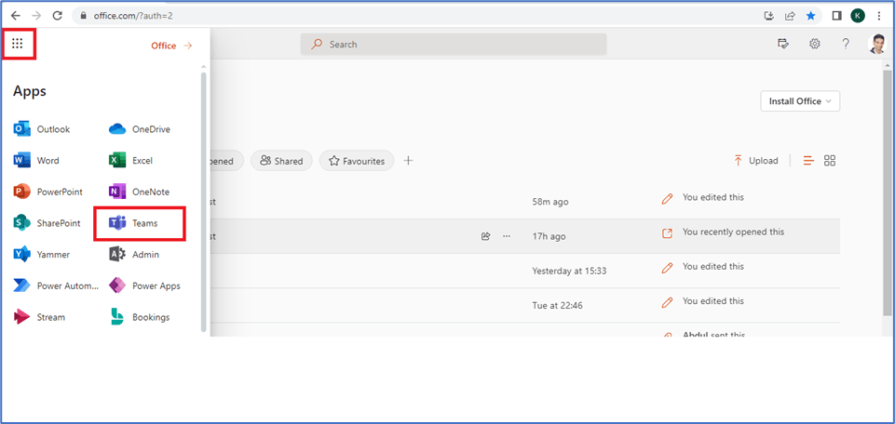This screenshot has width=895, height=424.
Task: Click browser forward arrow
Action: point(36,16)
